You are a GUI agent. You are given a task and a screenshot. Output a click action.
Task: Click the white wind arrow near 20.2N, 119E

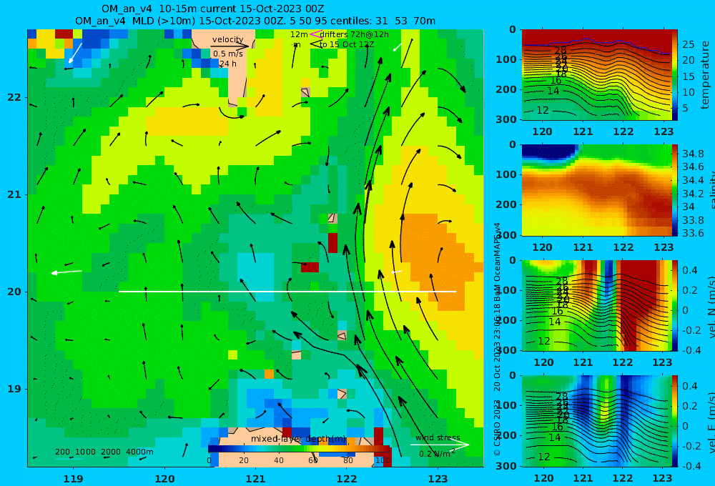click(x=66, y=272)
